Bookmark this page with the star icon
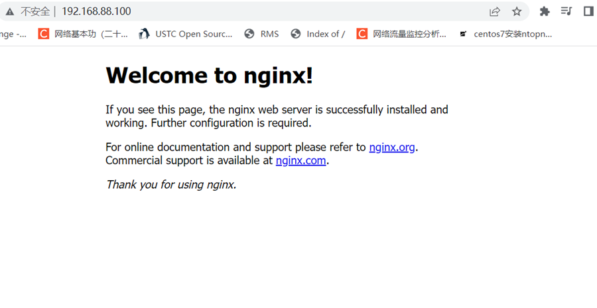597x308 pixels. (x=517, y=11)
